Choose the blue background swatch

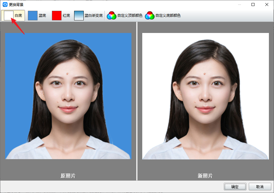point(33,16)
